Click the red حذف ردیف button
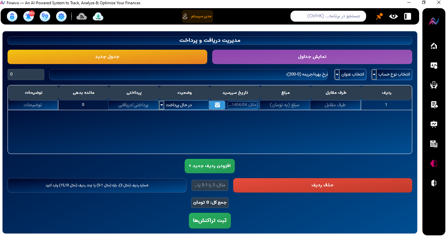The height and width of the screenshot is (237, 447). click(323, 185)
